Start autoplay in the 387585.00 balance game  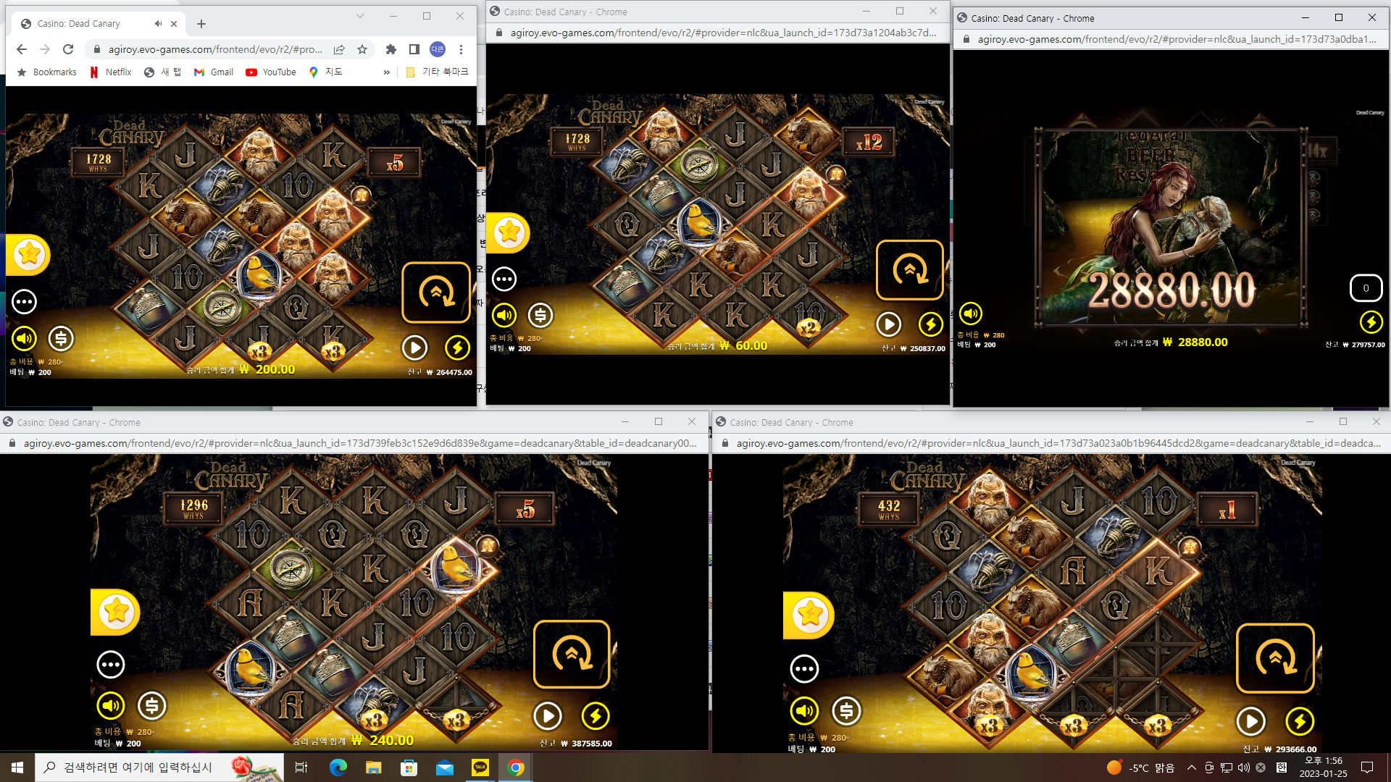(x=548, y=716)
